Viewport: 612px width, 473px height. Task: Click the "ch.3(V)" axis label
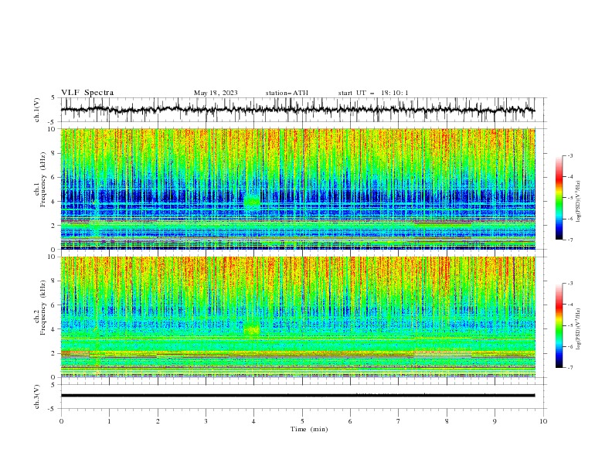tap(37, 396)
